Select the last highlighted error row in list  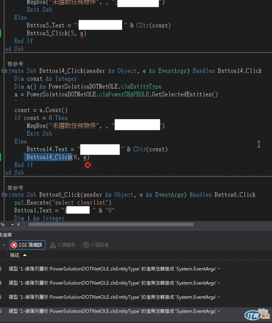tap(136, 311)
